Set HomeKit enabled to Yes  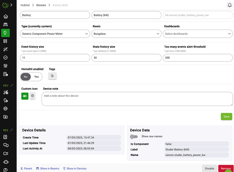(36, 77)
